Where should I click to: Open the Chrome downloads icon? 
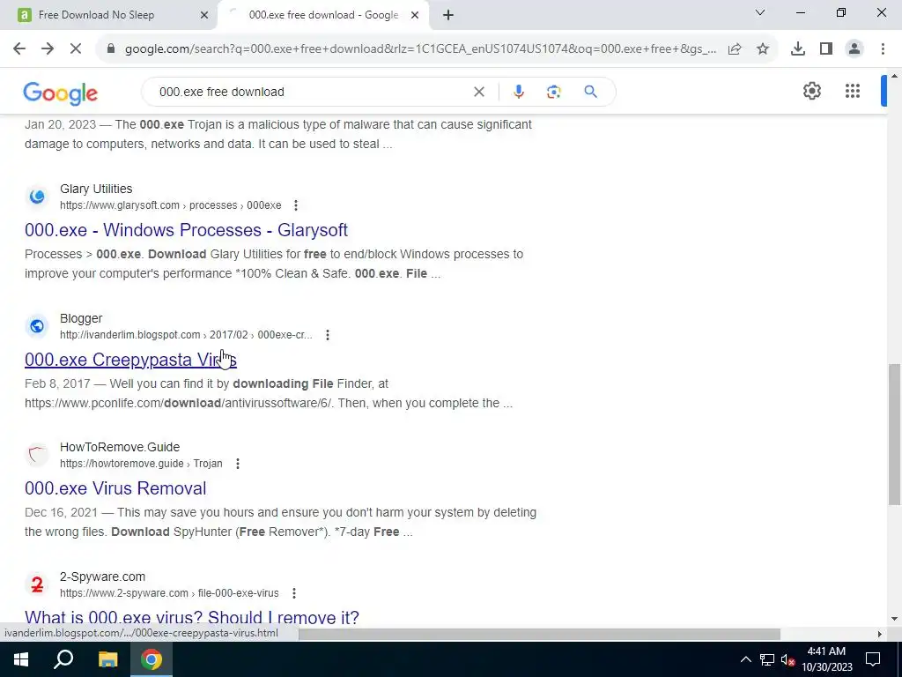[798, 49]
